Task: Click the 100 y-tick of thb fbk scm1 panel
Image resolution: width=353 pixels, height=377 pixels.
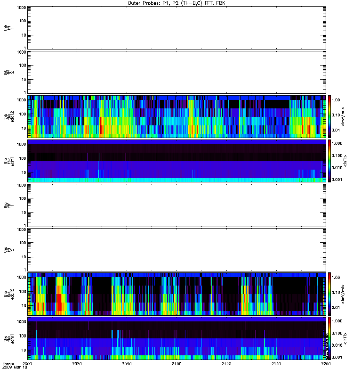Action: pos(22,158)
